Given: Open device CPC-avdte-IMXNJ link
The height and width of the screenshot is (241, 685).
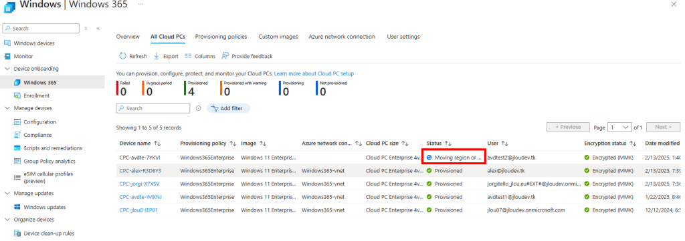Looking at the screenshot, I should pyautogui.click(x=140, y=197).
